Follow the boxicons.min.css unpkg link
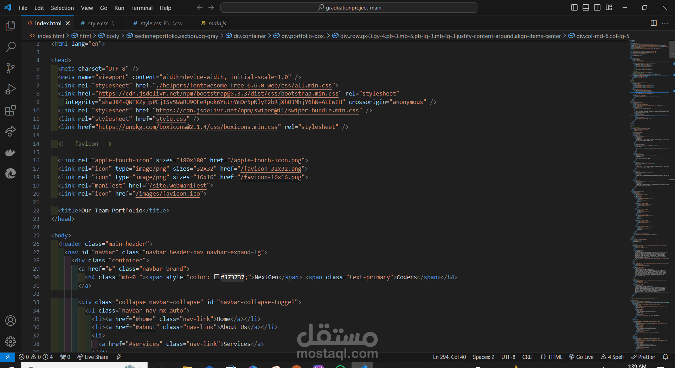Screen dimensions: 675x368 pos(188,127)
